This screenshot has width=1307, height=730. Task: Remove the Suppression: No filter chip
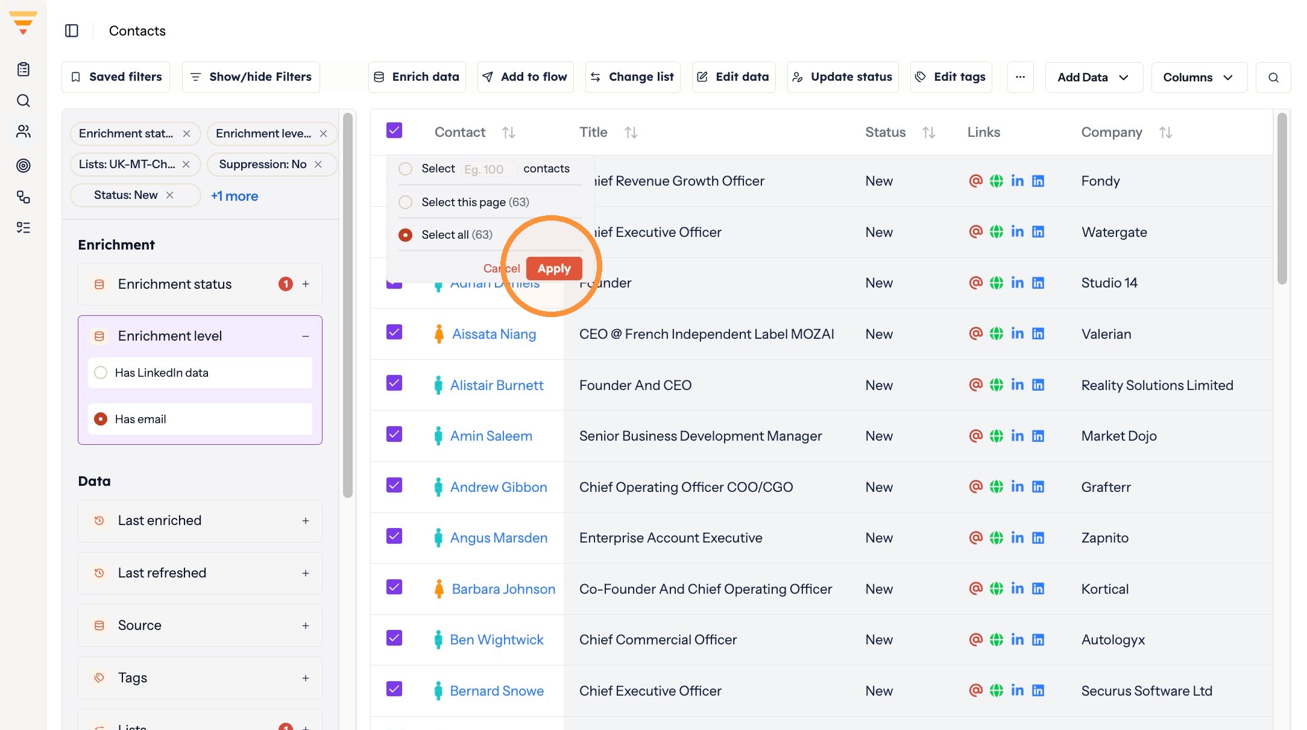318,164
